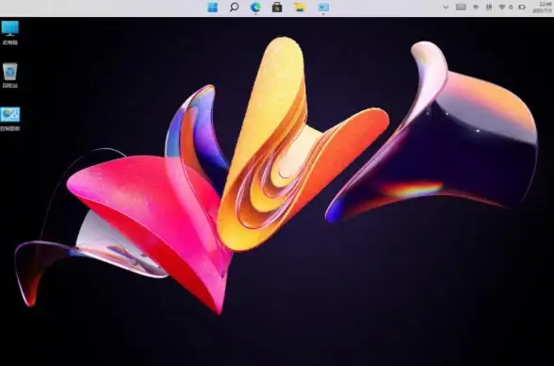Click the small oval tray icon beside keyboard

(x=476, y=7)
